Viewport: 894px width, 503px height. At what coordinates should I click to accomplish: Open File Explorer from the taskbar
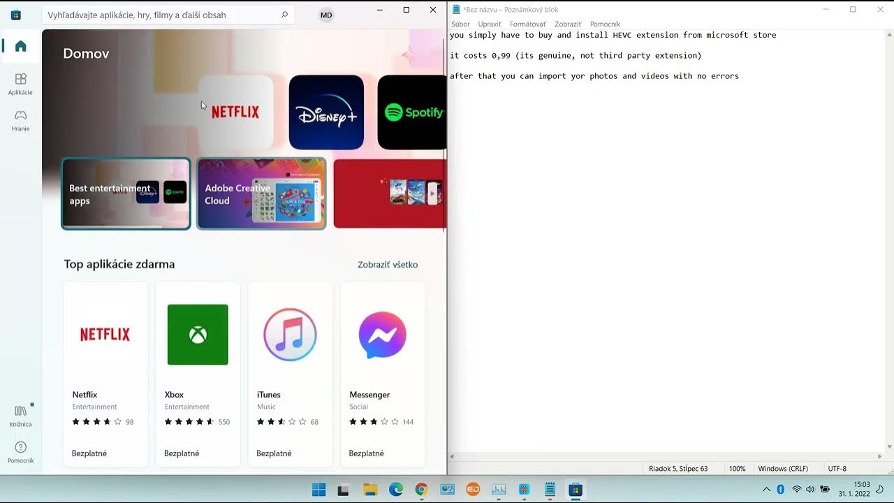click(x=370, y=490)
